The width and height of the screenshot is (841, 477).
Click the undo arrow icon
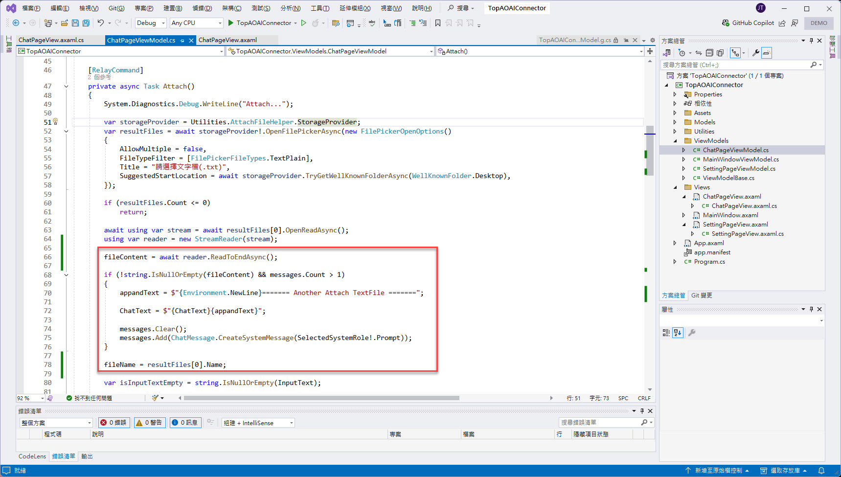(x=100, y=23)
